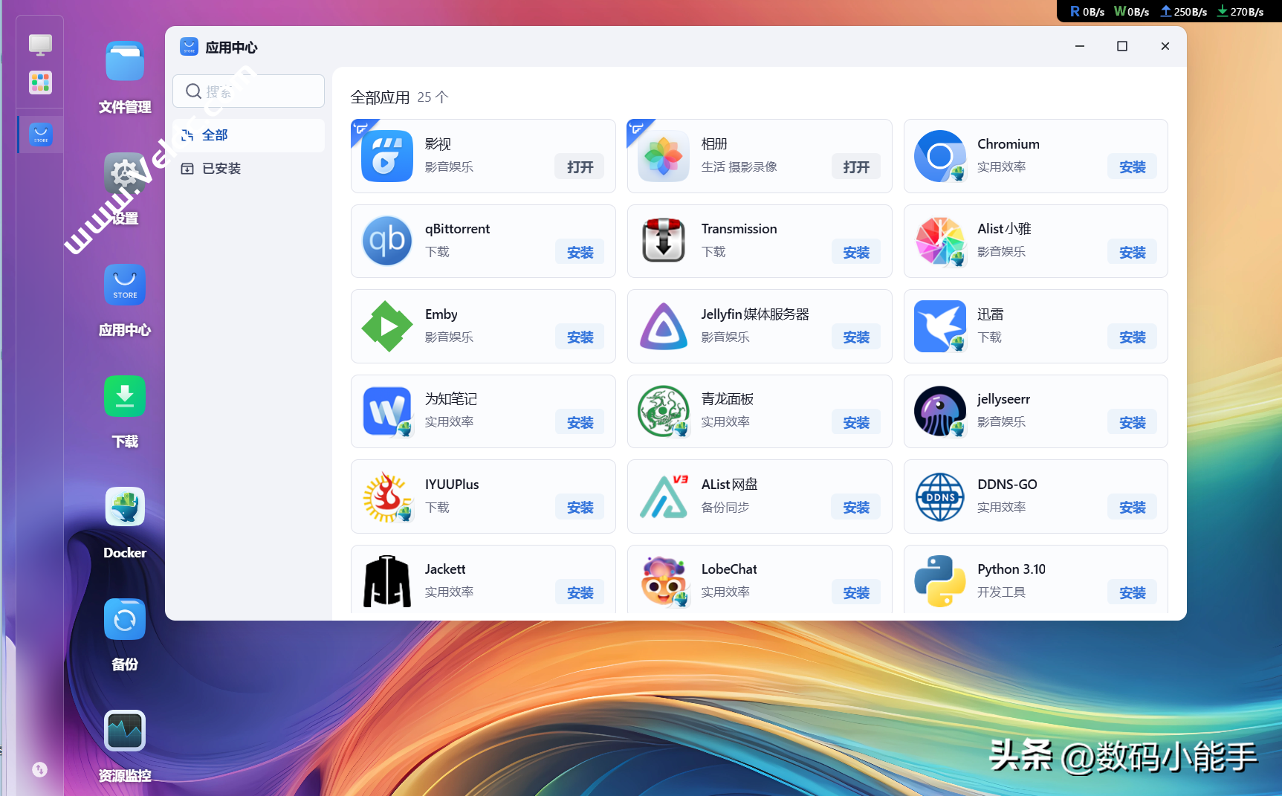Install Transmission with the 安装 button
This screenshot has width=1282, height=796.
[x=856, y=253]
